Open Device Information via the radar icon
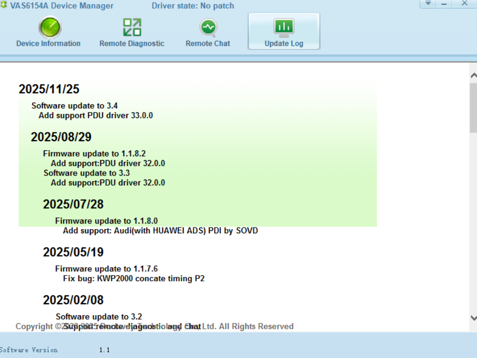477x358 pixels. (x=49, y=28)
